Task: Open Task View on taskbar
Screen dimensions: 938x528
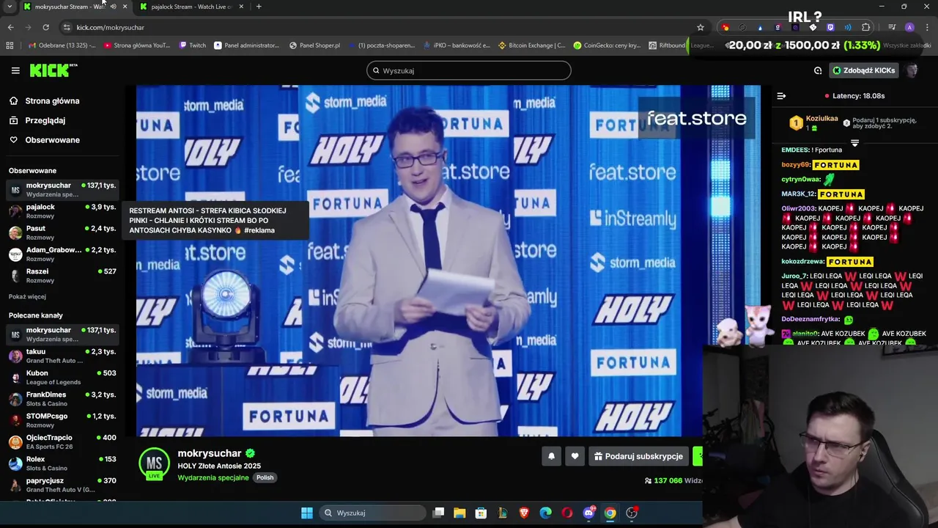Action: pos(438,513)
